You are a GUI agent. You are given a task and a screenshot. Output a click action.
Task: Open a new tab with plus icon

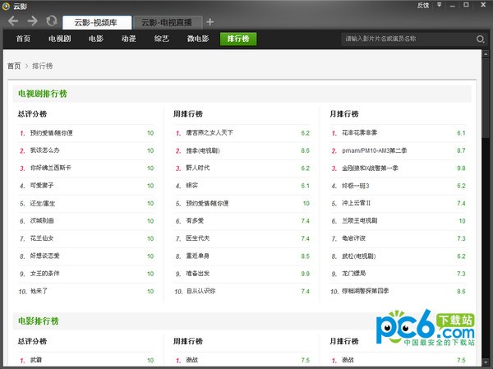click(210, 21)
